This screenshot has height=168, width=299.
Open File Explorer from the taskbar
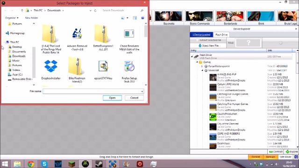[x=17, y=164]
